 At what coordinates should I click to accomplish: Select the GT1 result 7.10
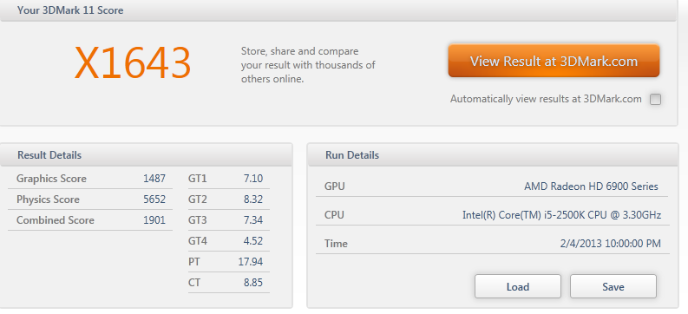point(253,179)
